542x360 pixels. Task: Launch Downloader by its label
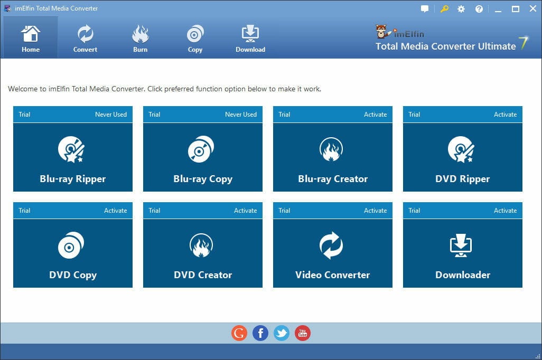[x=463, y=275]
